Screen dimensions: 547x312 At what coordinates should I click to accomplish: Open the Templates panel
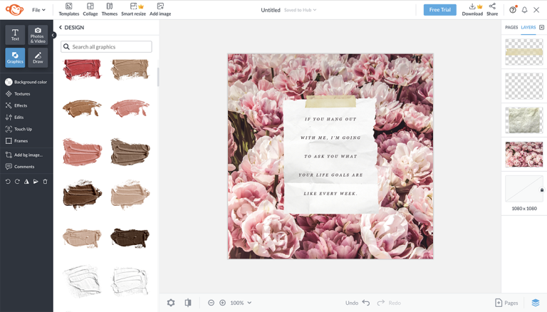pyautogui.click(x=69, y=9)
